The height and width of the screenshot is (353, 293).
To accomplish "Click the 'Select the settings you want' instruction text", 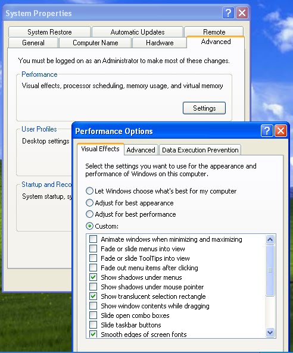I will click(x=171, y=170).
